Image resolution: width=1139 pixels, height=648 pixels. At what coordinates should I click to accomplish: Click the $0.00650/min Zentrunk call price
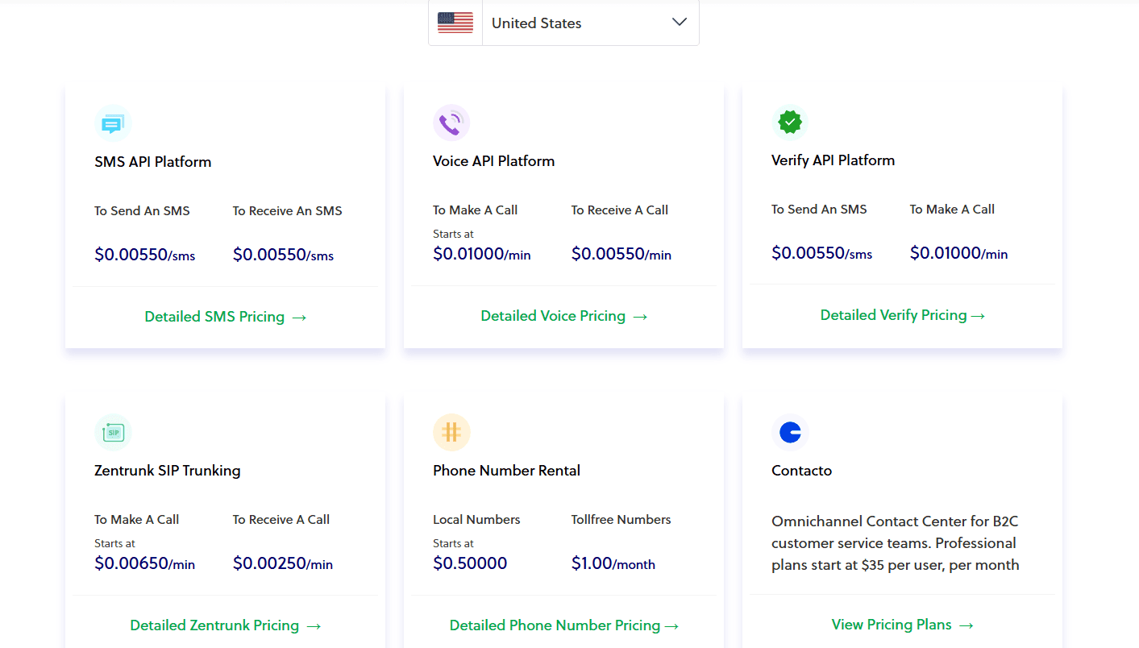(145, 564)
